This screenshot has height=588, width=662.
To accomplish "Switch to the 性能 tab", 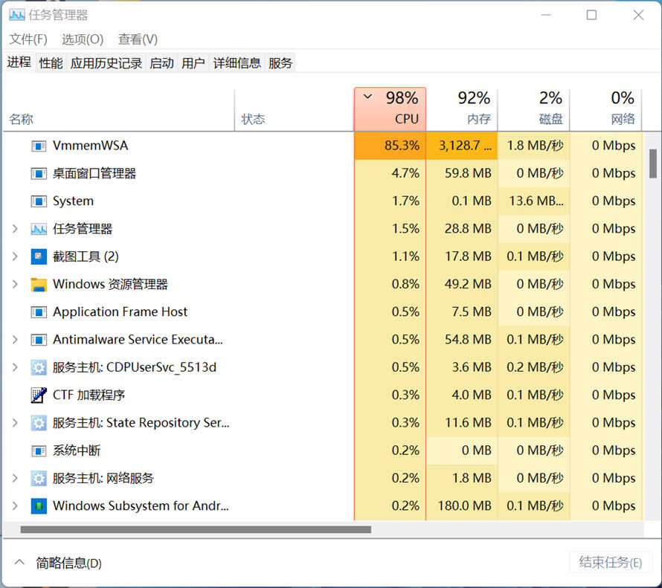I will point(51,63).
